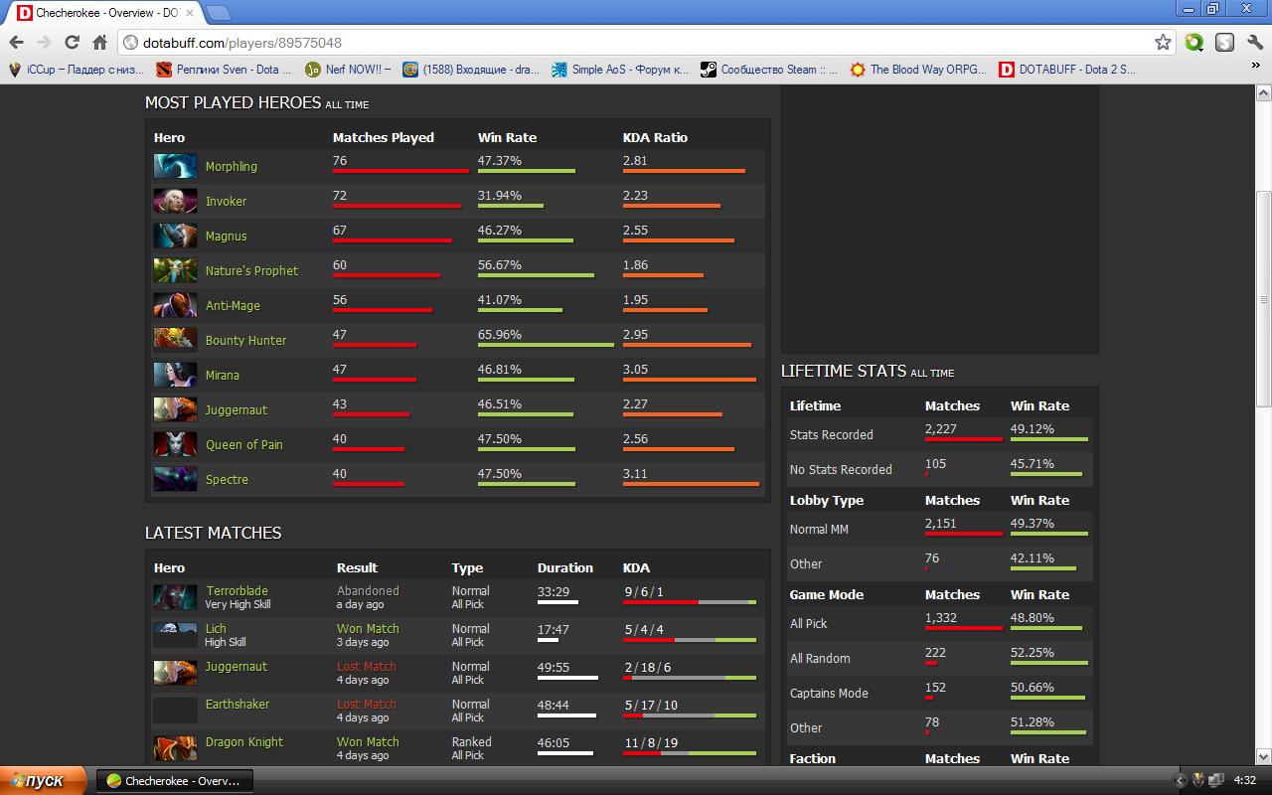The height and width of the screenshot is (795, 1272).
Task: Open the DOTABUFF - Dota 2 bookmark
Action: (1067, 70)
